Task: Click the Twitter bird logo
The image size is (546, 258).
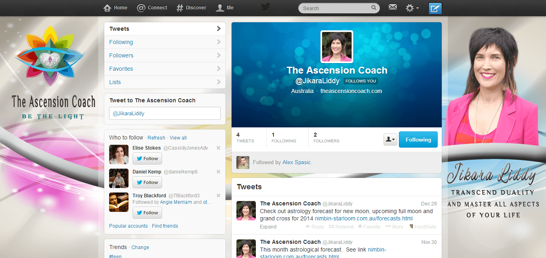Action: pyautogui.click(x=266, y=7)
